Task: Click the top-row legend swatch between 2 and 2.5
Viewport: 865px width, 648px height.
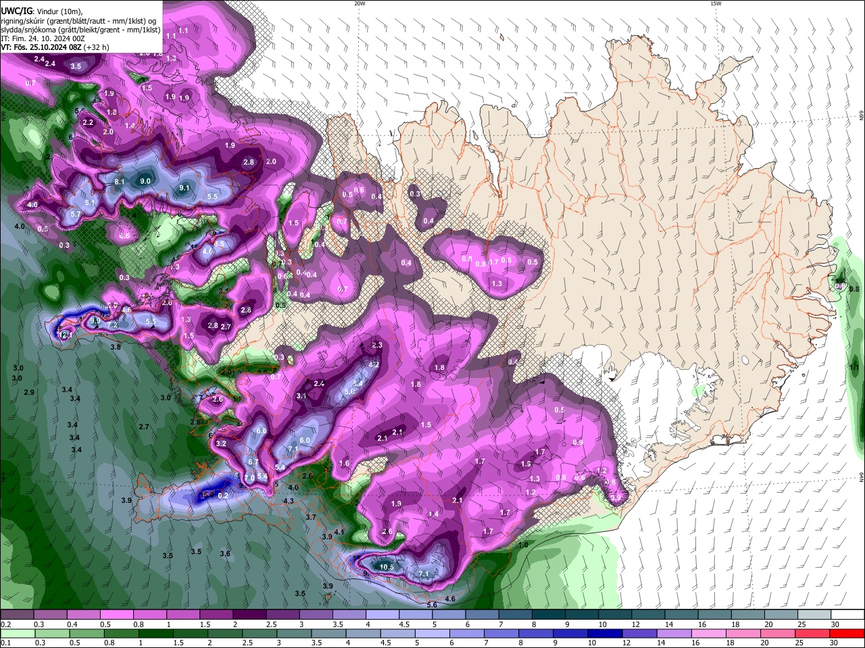Action: point(249,615)
